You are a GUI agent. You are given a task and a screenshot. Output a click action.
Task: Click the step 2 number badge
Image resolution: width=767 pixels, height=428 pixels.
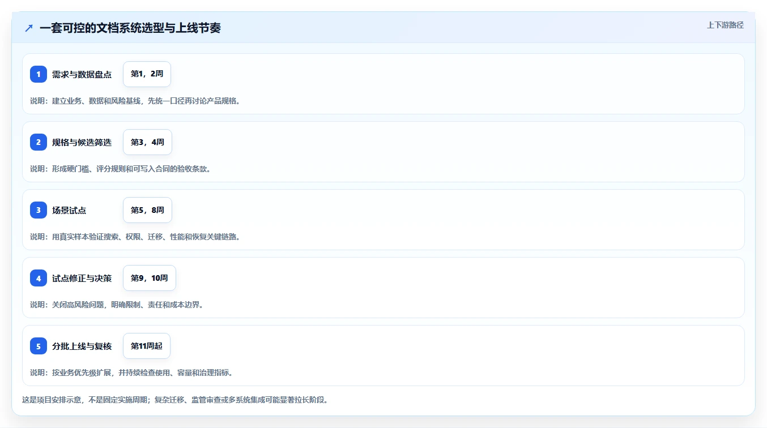point(39,142)
